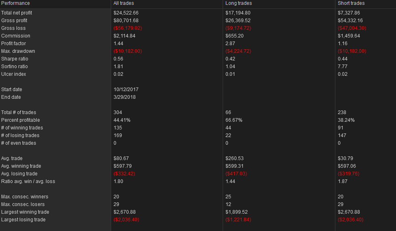Select the Performance column header
Screen dimensions: 396x231
pyautogui.click(x=15, y=3)
